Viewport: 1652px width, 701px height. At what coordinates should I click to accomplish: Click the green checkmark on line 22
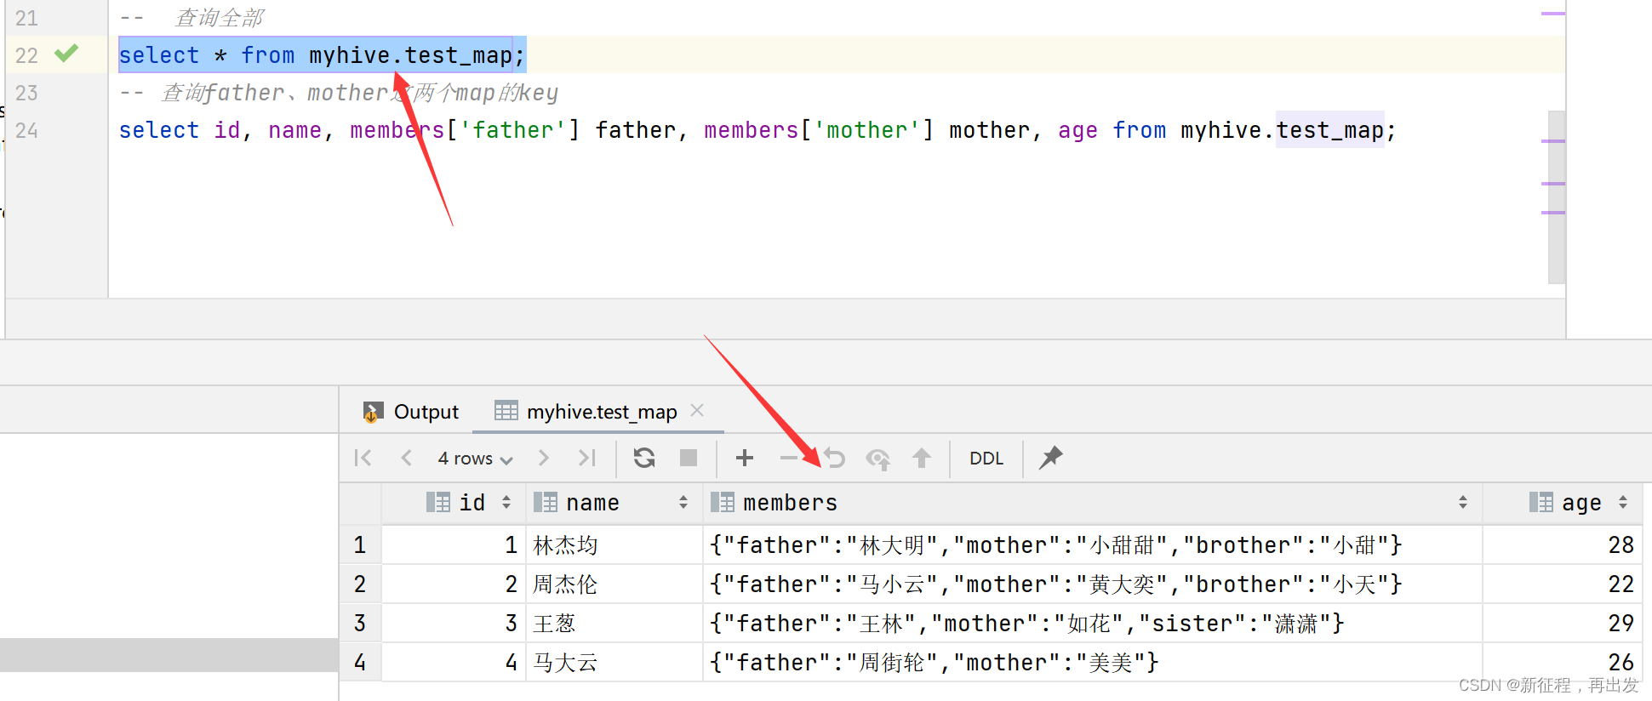click(x=66, y=54)
